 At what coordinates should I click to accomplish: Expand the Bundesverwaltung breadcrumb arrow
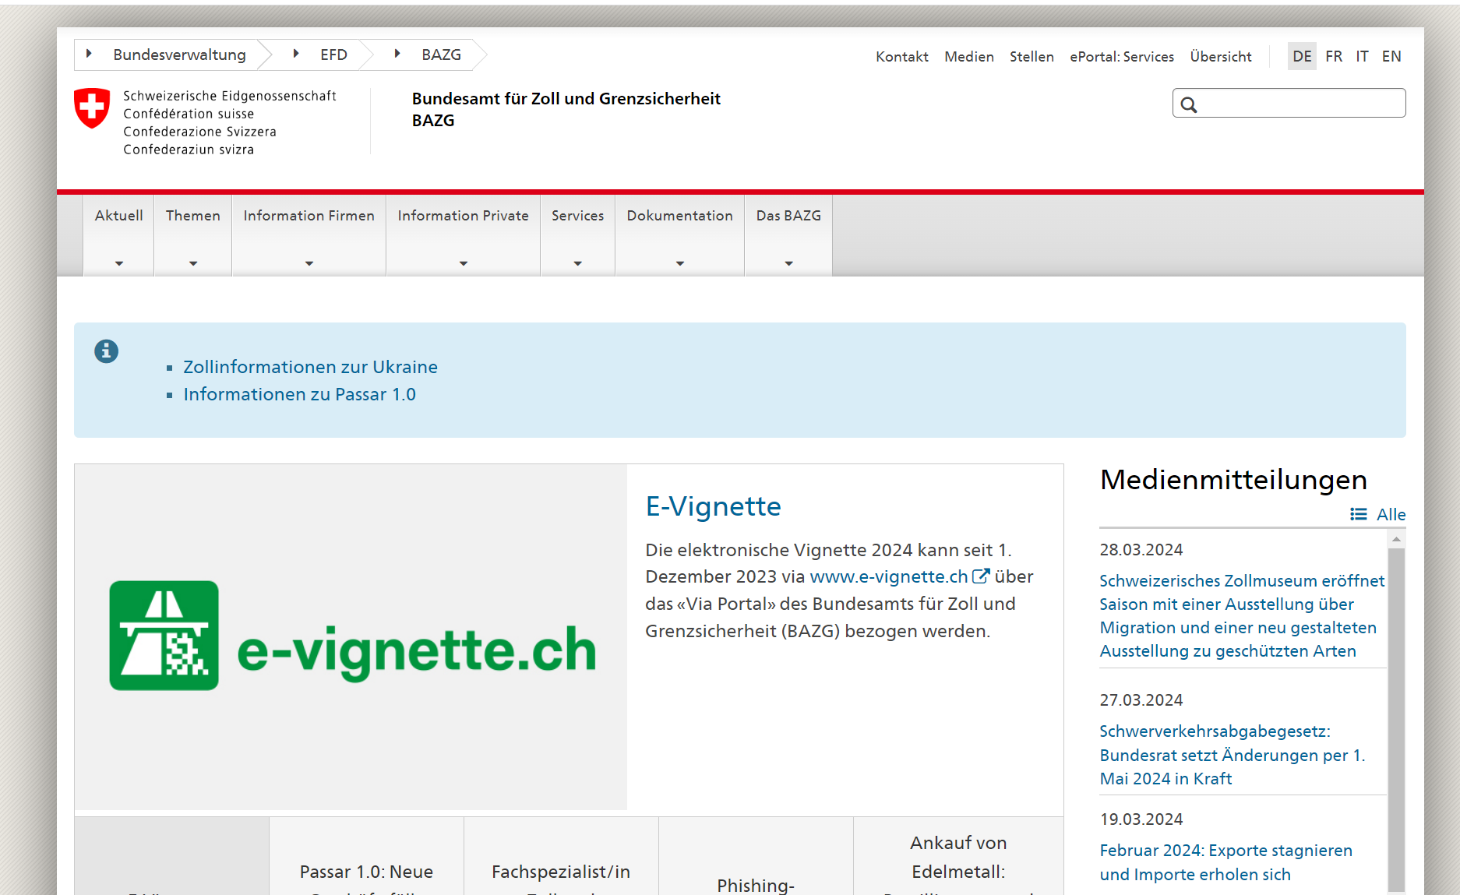pyautogui.click(x=90, y=54)
